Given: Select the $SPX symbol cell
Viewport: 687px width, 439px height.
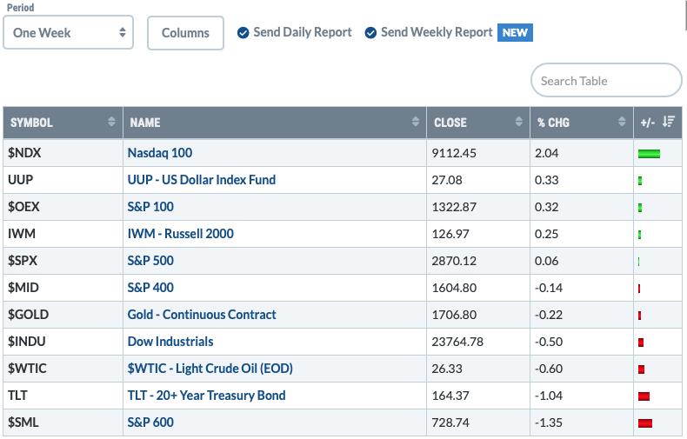Looking at the screenshot, I should (x=63, y=261).
